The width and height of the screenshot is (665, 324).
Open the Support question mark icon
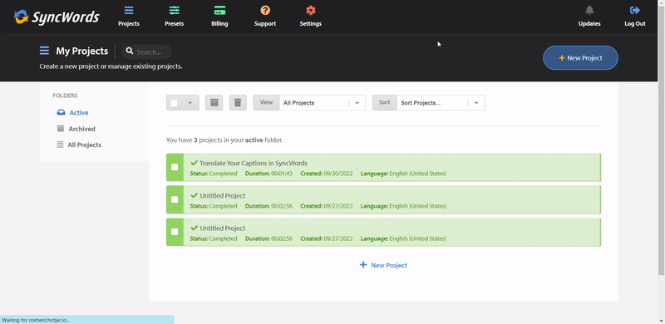(265, 11)
